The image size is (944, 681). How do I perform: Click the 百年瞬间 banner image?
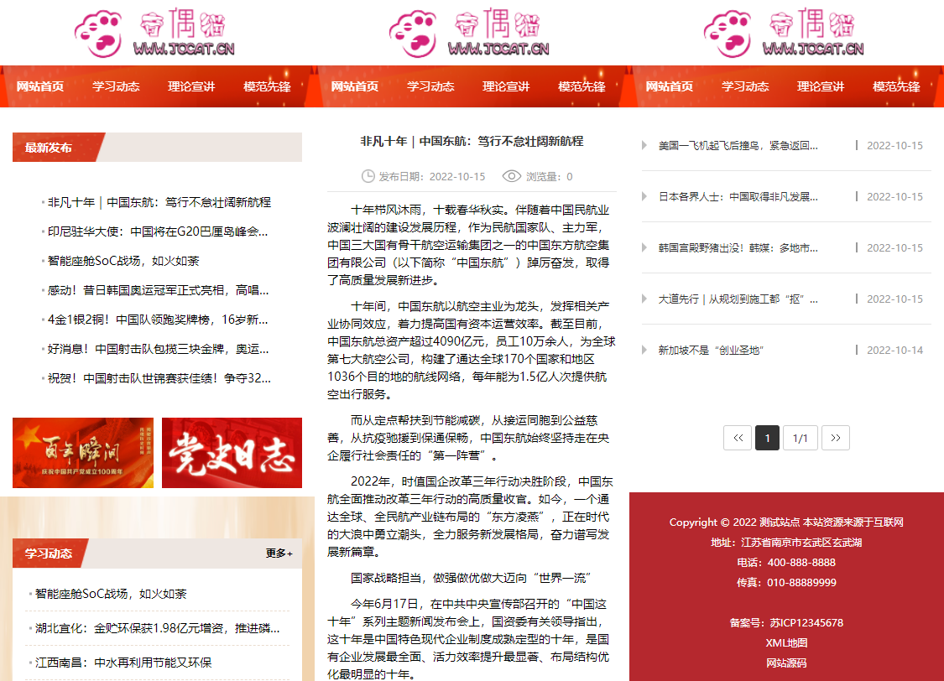coord(83,452)
